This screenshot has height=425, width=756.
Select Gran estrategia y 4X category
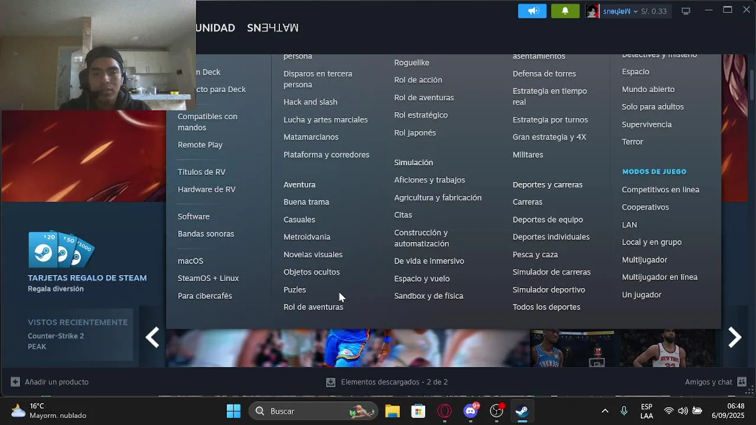[x=549, y=137]
